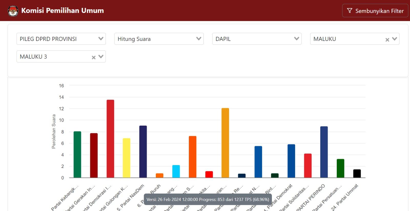Click the funnel icon on Sembunyikan Filter
The width and height of the screenshot is (410, 211).
(350, 11)
